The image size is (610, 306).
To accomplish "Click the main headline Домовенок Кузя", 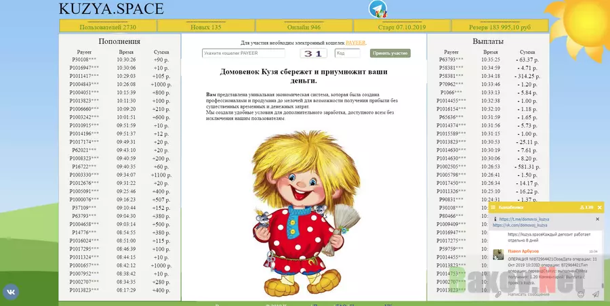I will point(304,76).
